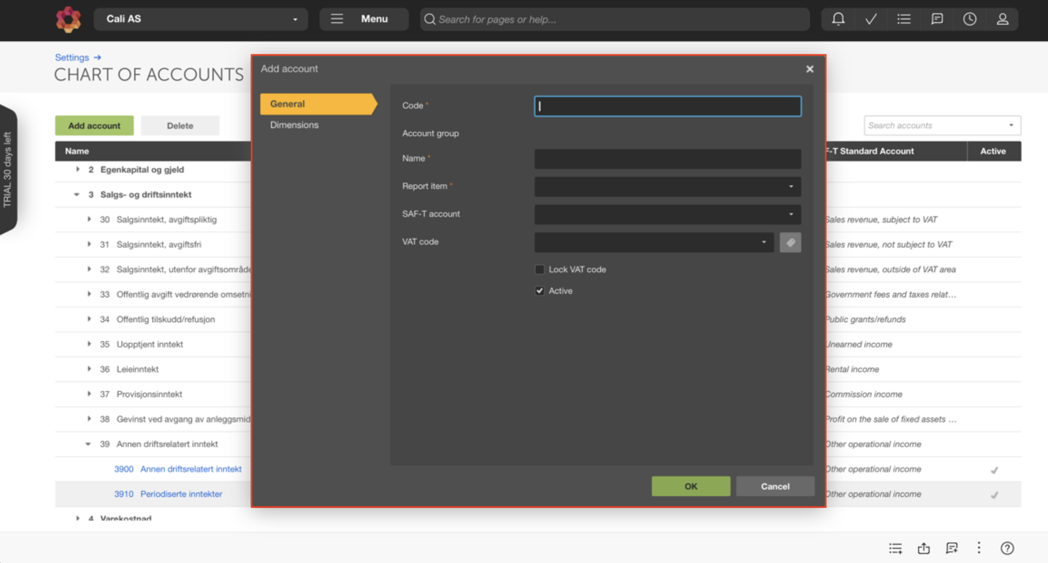Viewport: 1048px width, 563px height.
Task: Expand group 32 Salgsinntekt, utenfor avgiftsområde
Action: [x=89, y=269]
